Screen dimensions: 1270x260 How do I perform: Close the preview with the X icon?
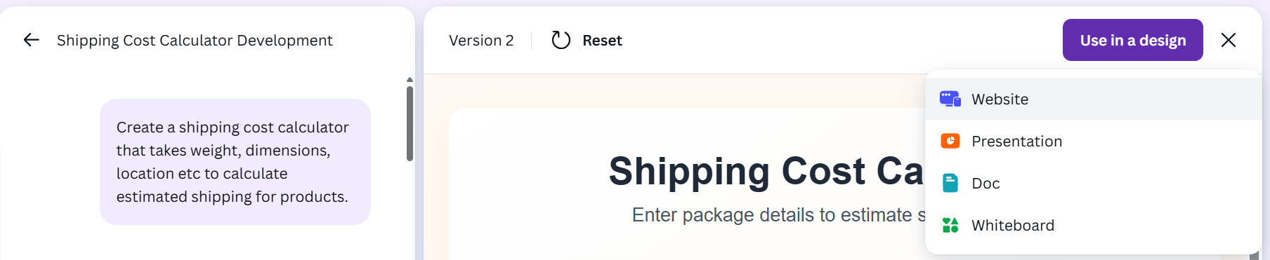click(x=1228, y=40)
